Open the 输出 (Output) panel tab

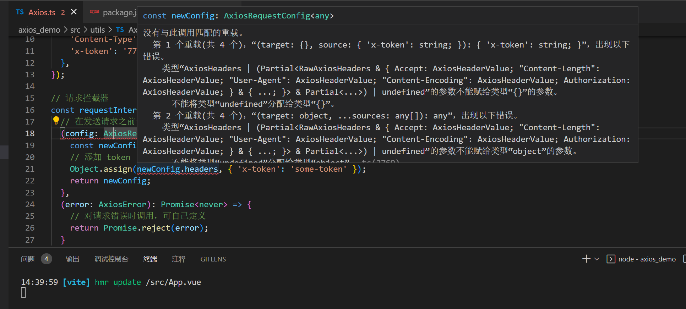tap(72, 259)
